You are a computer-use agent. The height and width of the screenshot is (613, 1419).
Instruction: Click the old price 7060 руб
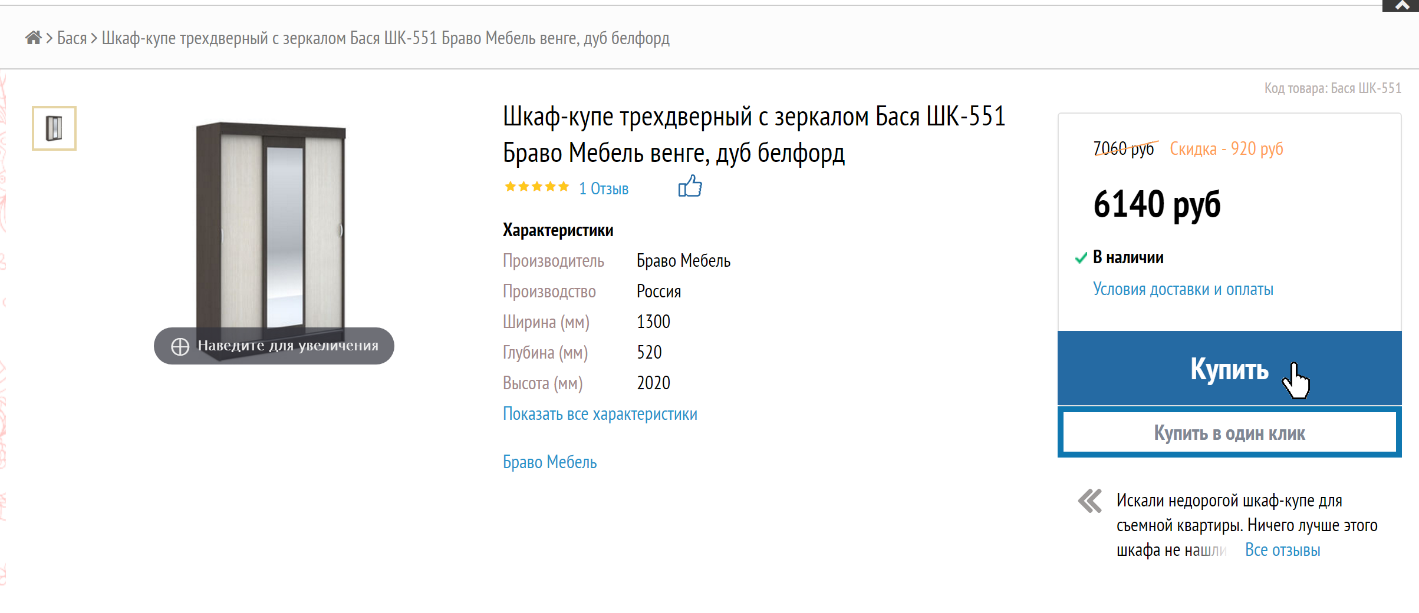(x=1124, y=149)
